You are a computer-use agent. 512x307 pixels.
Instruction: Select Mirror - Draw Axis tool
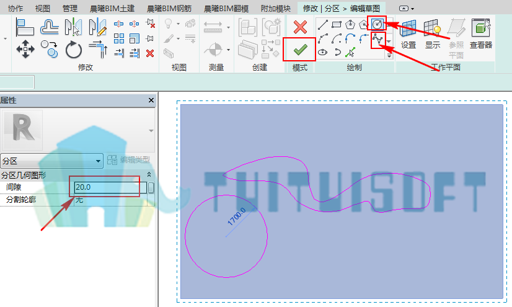[98, 27]
